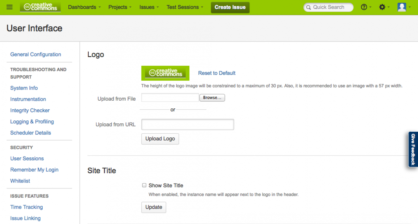Expand the Dashboards dropdown menu
The width and height of the screenshot is (418, 224).
(x=84, y=7)
